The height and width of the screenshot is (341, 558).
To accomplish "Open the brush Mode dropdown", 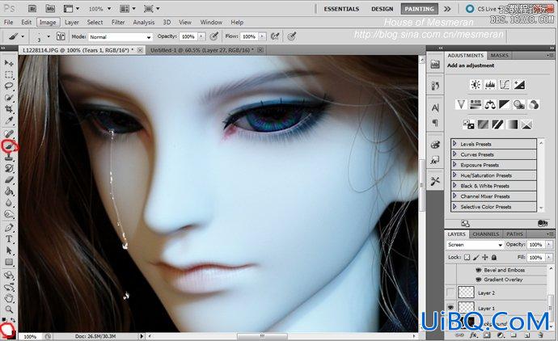I will [x=120, y=36].
